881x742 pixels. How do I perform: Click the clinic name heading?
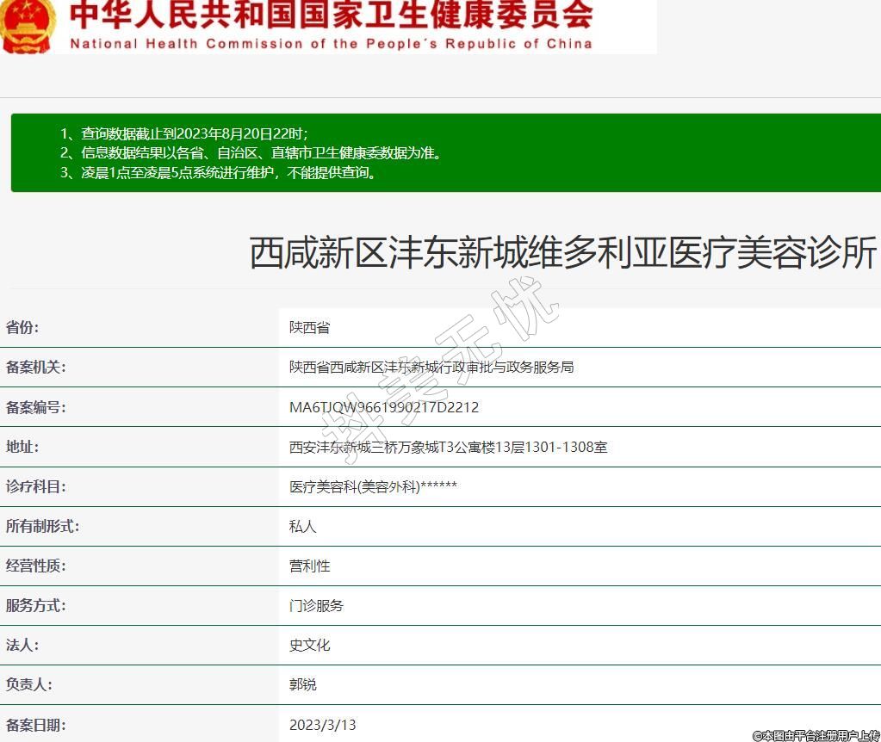[x=563, y=254]
